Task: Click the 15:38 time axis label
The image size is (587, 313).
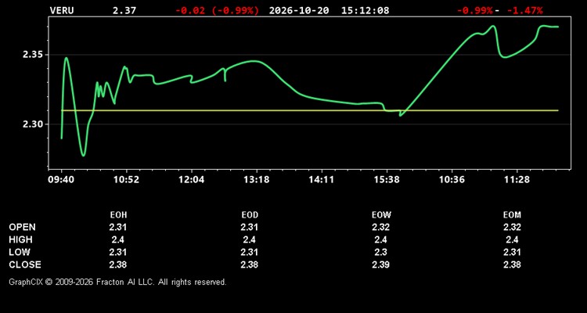Action: point(387,180)
